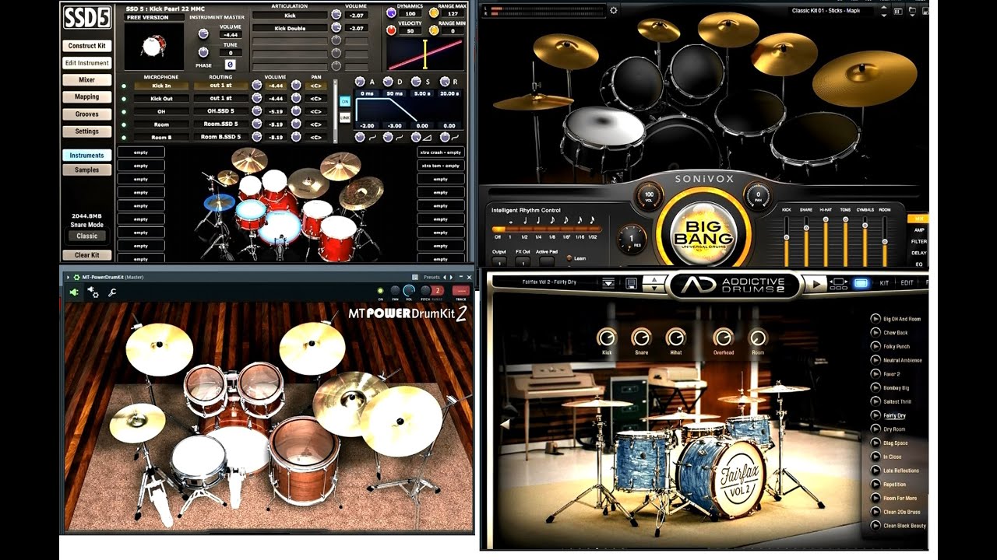Click the Big Bang RES knob

(632, 239)
